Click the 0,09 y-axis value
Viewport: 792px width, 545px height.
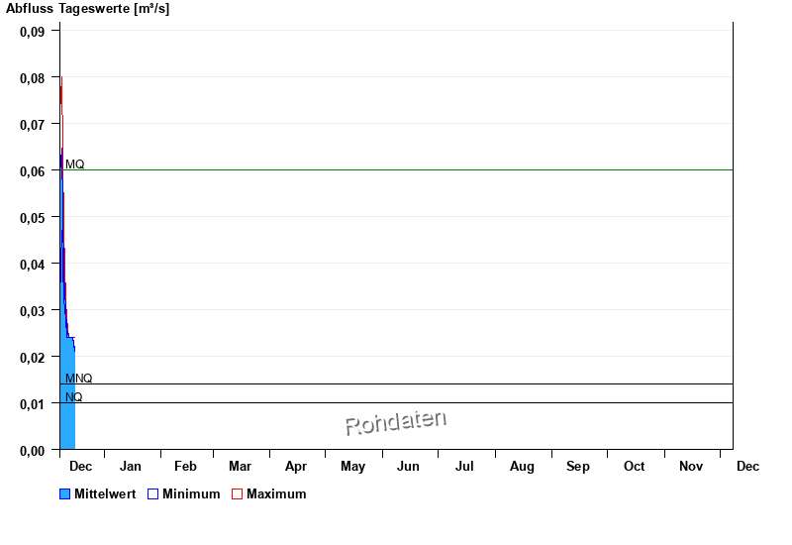(x=33, y=32)
